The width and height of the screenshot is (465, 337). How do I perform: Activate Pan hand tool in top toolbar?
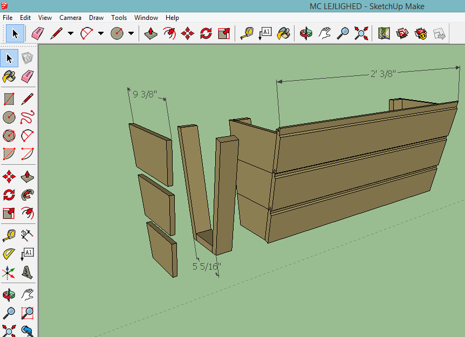(x=324, y=33)
